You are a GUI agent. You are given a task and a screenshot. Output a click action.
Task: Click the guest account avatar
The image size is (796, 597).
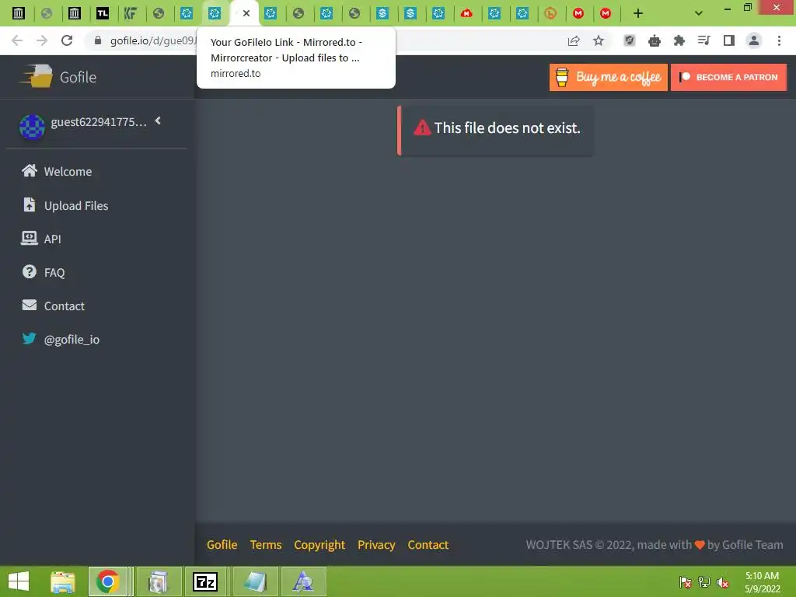[x=32, y=126]
